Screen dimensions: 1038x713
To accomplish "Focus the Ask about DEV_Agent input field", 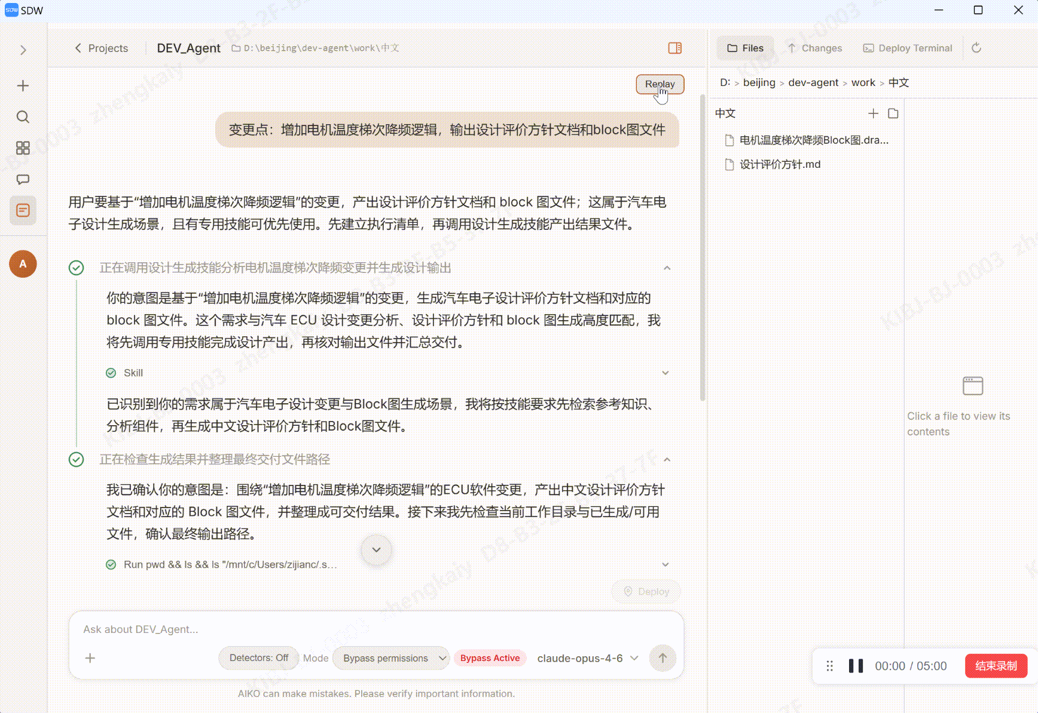I will 375,629.
